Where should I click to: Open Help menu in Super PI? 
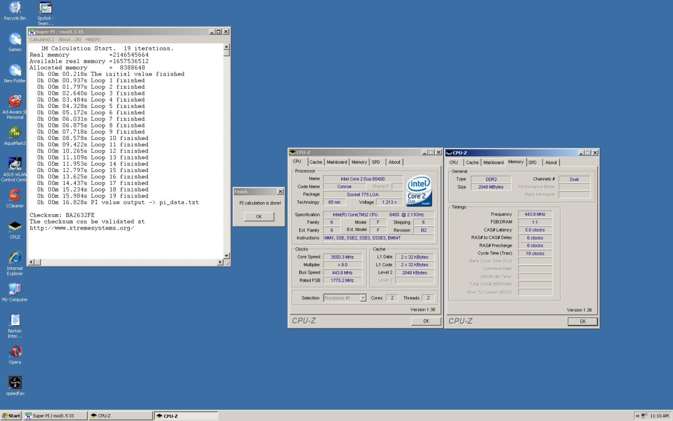93,39
